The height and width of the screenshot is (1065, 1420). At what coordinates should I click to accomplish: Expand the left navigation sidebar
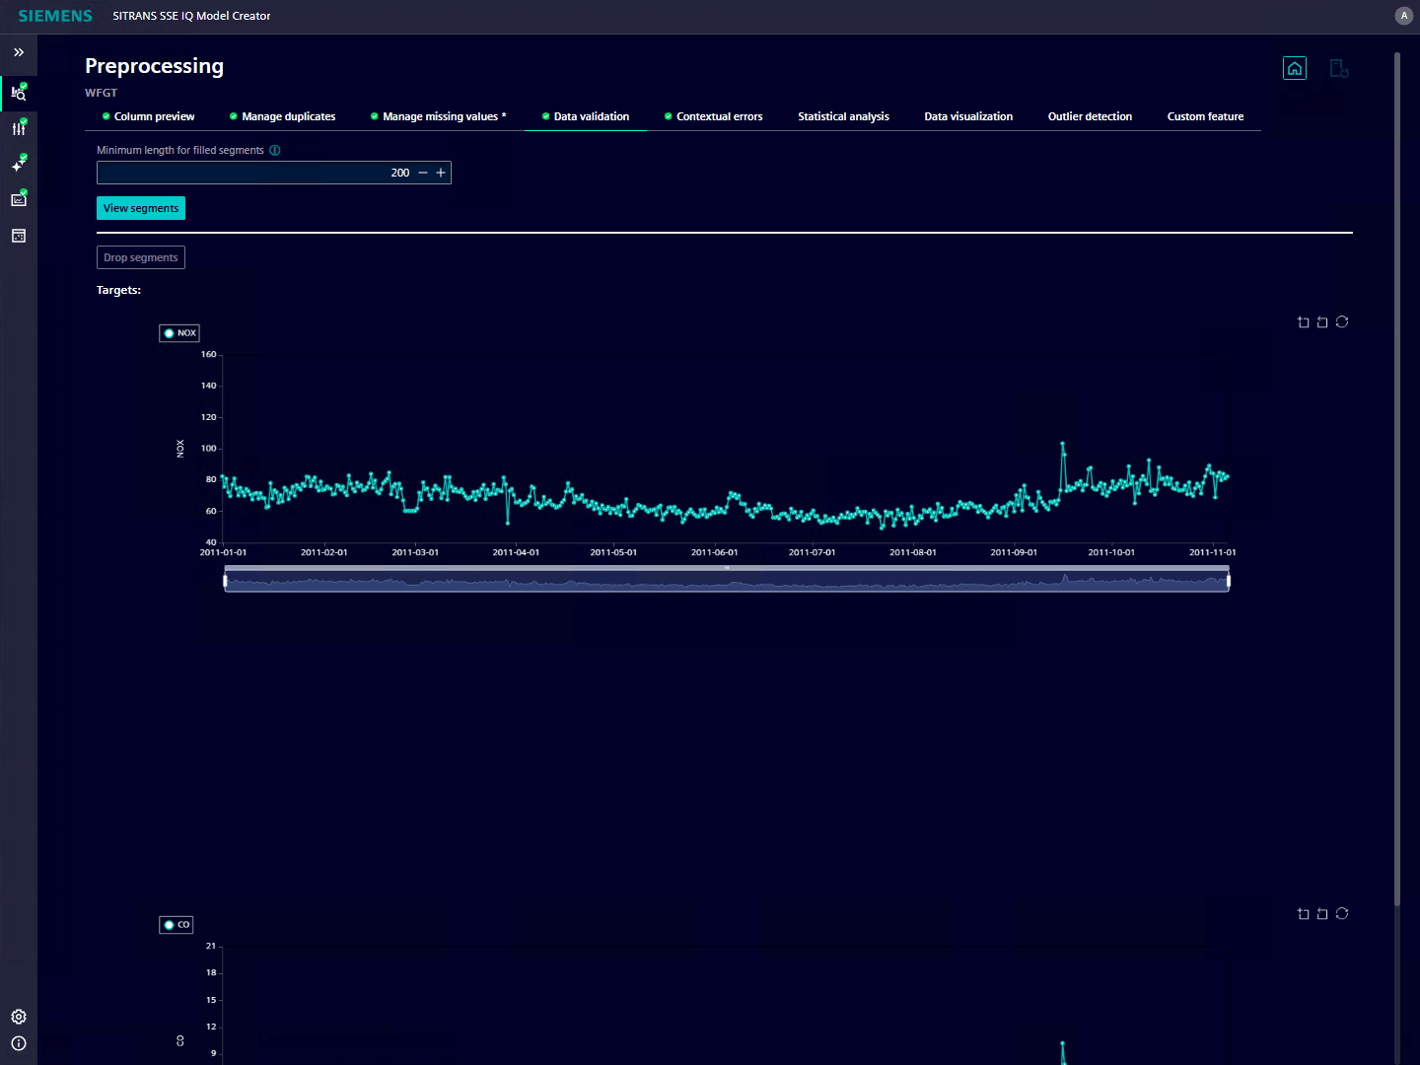click(19, 52)
